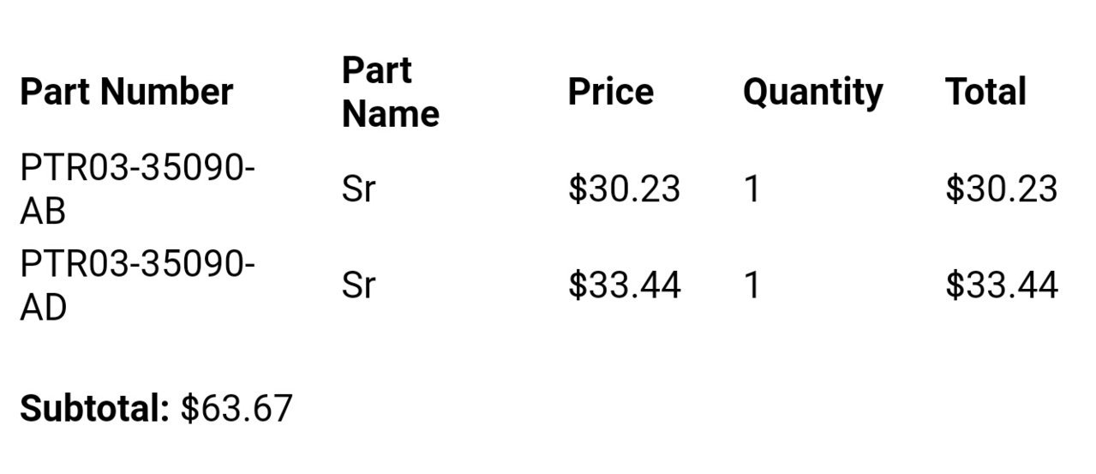Click the AD suffix of second part number

point(43,307)
